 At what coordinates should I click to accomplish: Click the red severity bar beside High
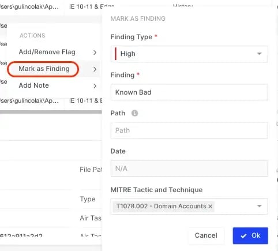pos(116,54)
